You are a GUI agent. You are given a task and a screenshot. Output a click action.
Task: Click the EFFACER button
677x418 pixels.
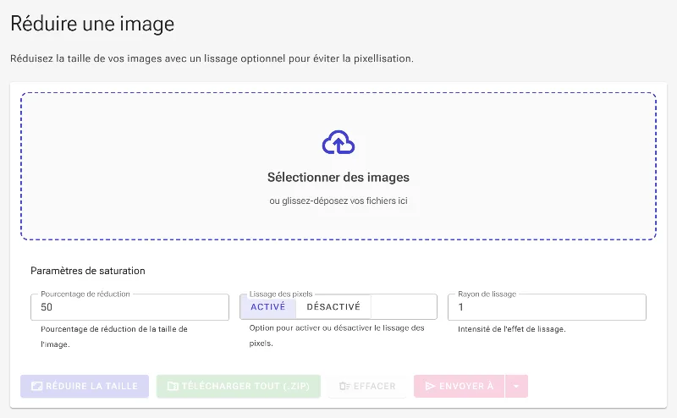(367, 386)
